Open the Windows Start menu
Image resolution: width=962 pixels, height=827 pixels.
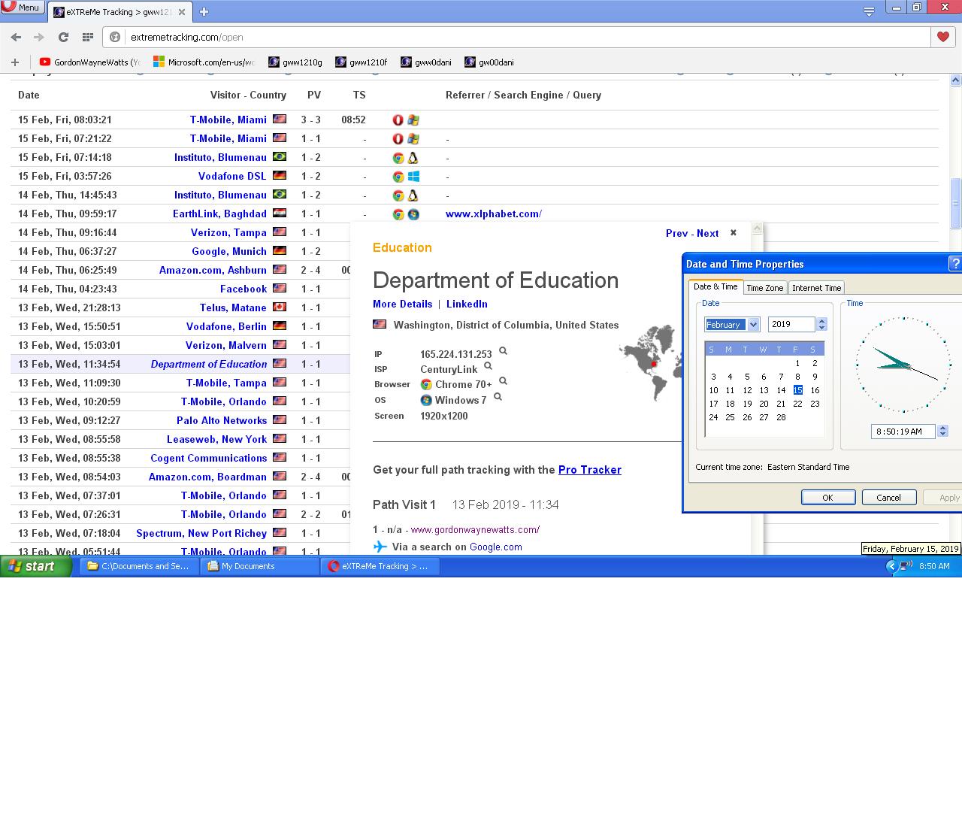(35, 566)
